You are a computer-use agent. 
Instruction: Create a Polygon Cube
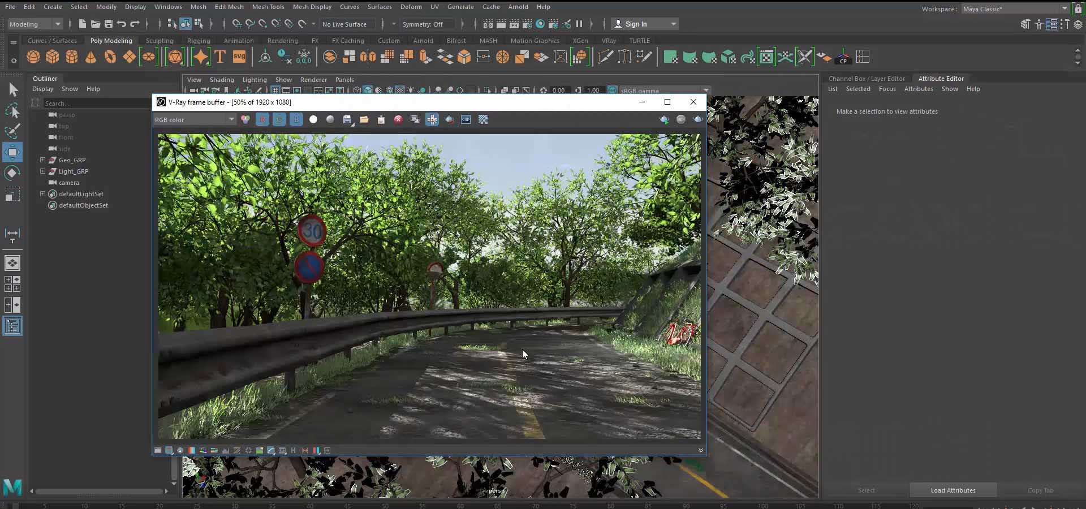[52, 57]
